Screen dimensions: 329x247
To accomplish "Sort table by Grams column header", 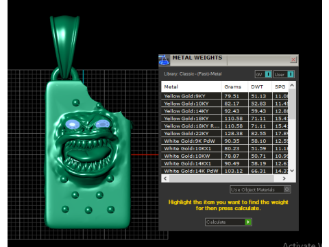I will [234, 86].
